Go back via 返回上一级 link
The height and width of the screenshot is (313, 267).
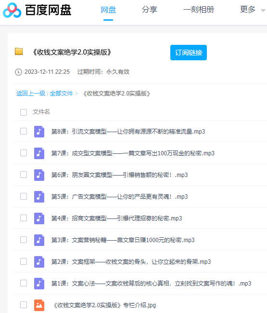coord(31,94)
